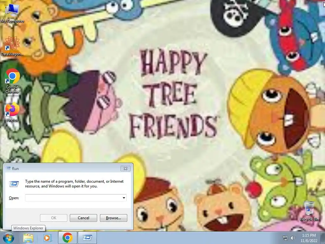Select the Firefox desktop shortcut
The width and height of the screenshot is (325, 244).
pos(12,112)
